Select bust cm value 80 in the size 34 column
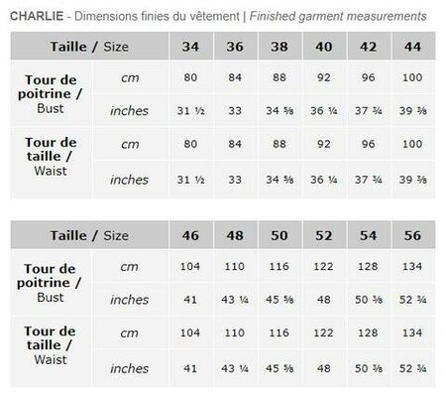The width and height of the screenshot is (446, 394). coord(190,77)
